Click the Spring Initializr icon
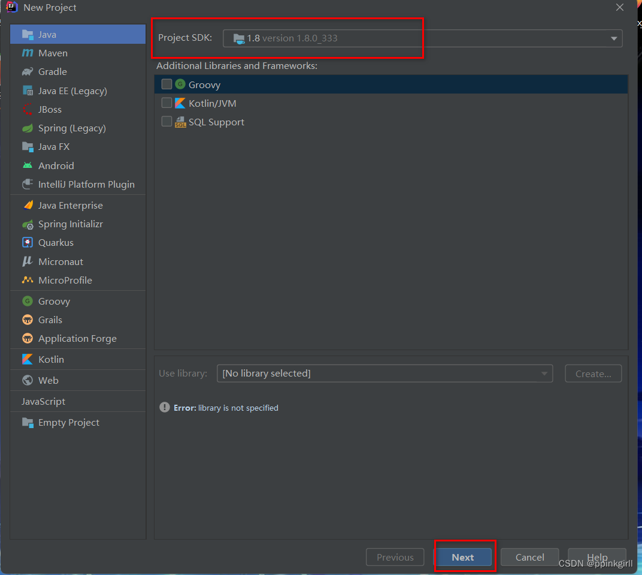Screen dimensions: 642x575 pos(28,224)
